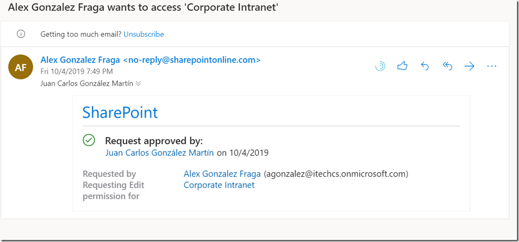Click the green approved checkmark icon
This screenshot has width=519, height=242.
(89, 140)
